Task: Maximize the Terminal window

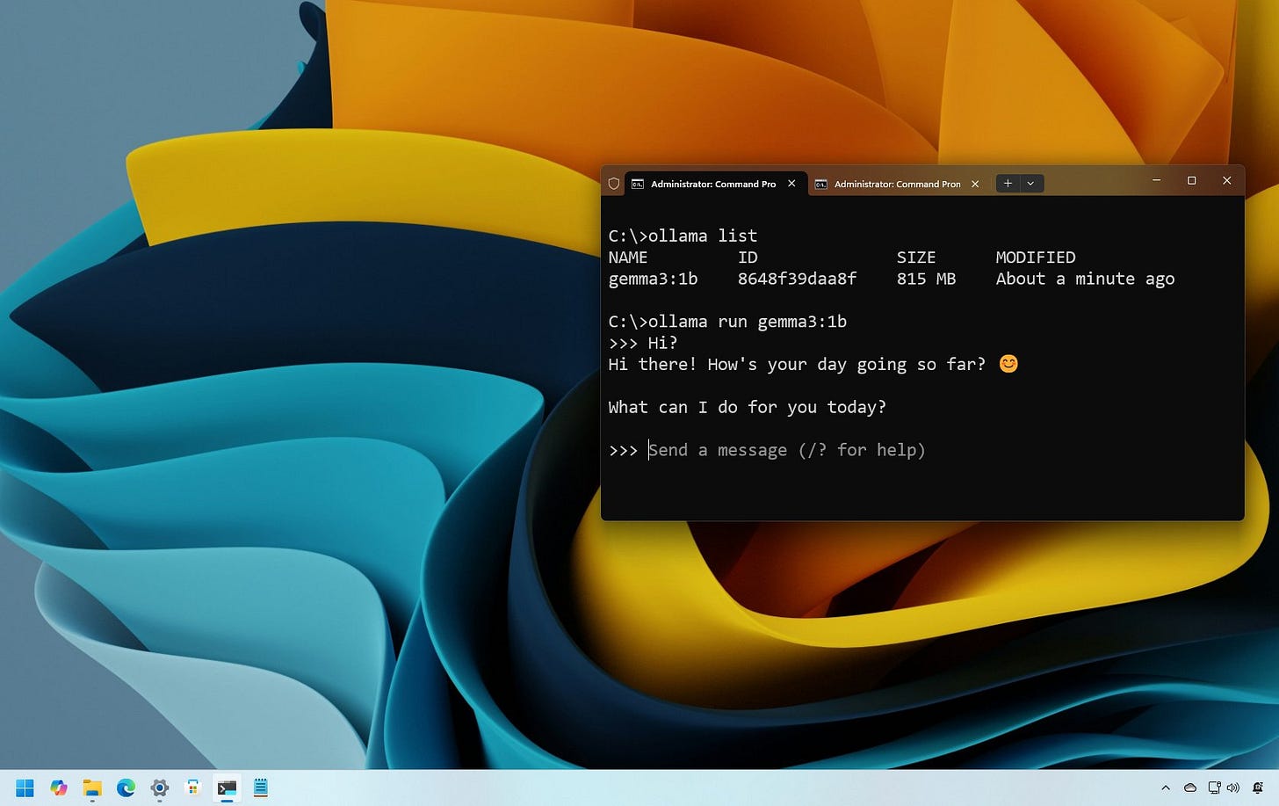Action: tap(1192, 180)
